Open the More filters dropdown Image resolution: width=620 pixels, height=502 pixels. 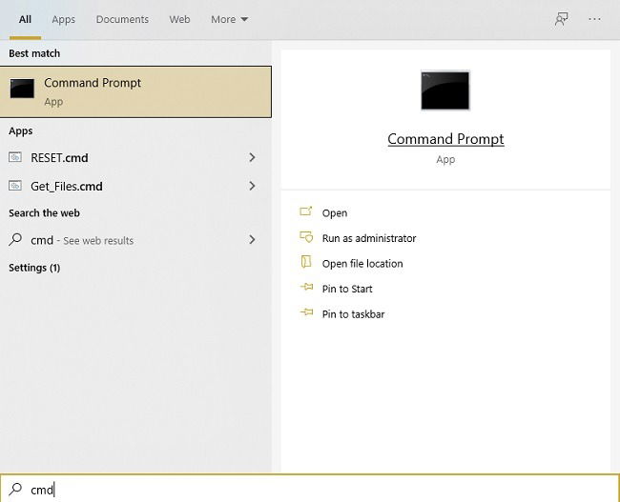tap(229, 19)
